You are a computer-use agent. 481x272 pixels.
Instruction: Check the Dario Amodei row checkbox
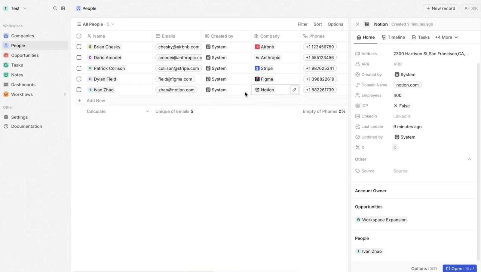pyautogui.click(x=79, y=57)
